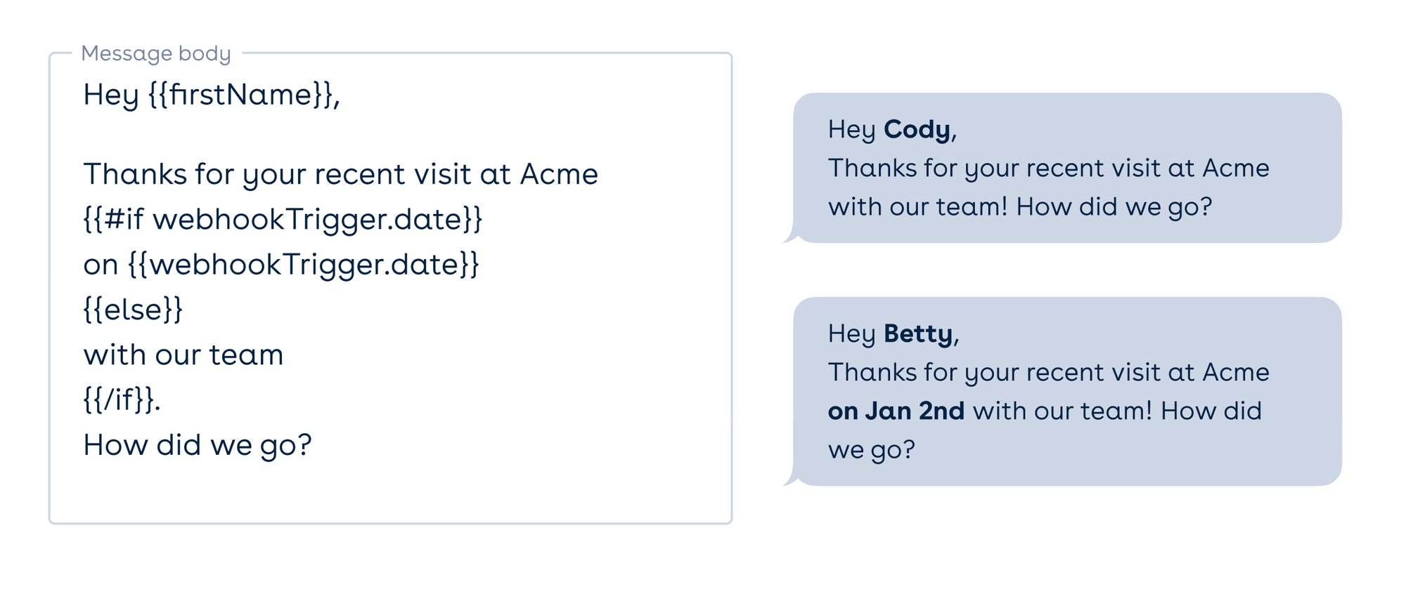
Task: Click the bold name 'Cody' in preview
Action: pos(917,129)
